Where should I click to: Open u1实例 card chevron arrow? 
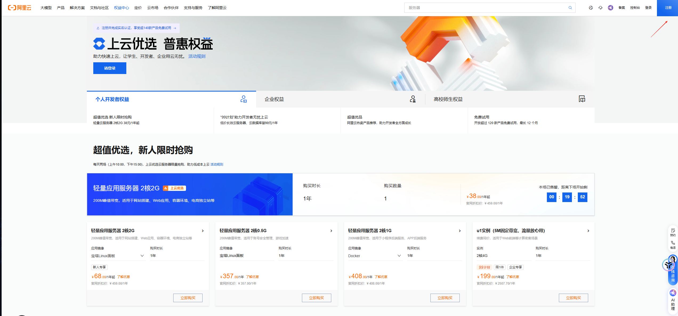588,231
